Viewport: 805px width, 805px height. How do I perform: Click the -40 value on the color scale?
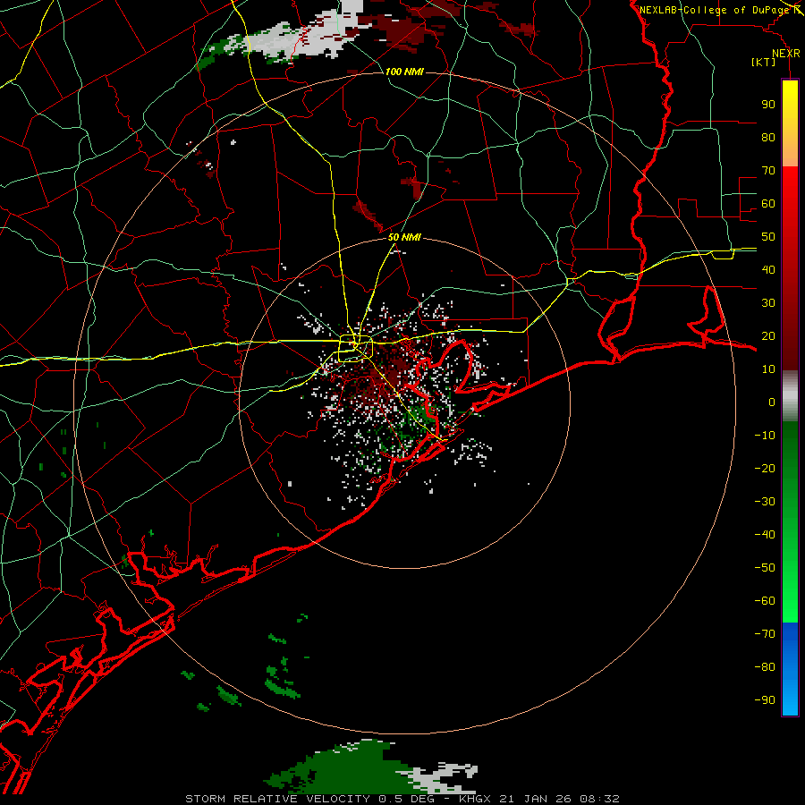click(x=765, y=535)
